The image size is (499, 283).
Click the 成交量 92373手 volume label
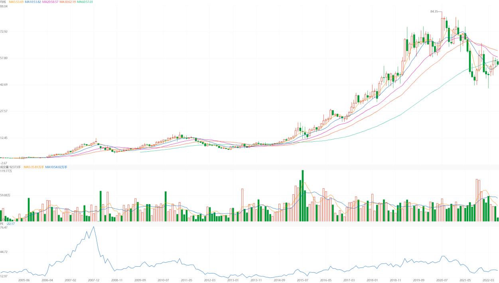click(x=10, y=167)
